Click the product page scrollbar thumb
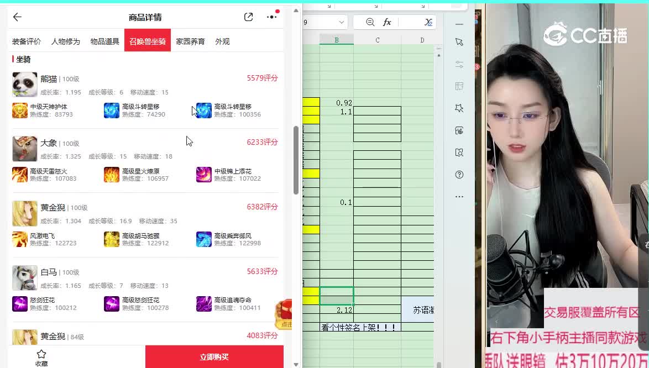 296,160
